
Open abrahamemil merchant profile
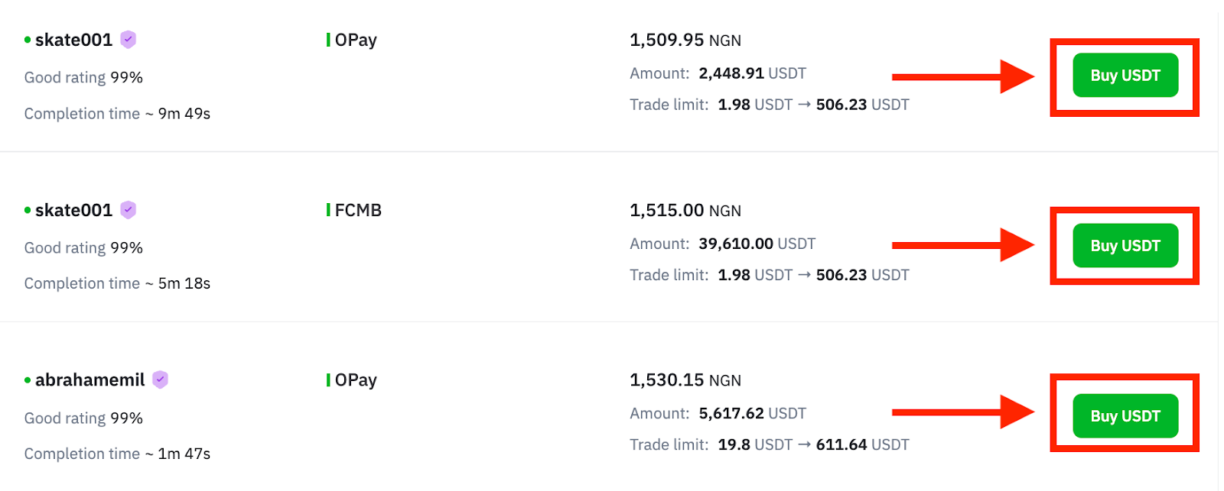click(90, 380)
